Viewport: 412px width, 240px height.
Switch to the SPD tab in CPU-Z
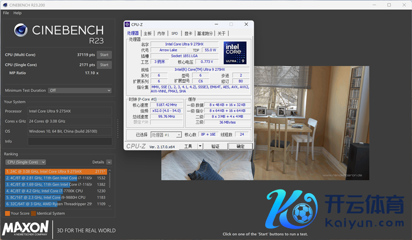coord(175,33)
